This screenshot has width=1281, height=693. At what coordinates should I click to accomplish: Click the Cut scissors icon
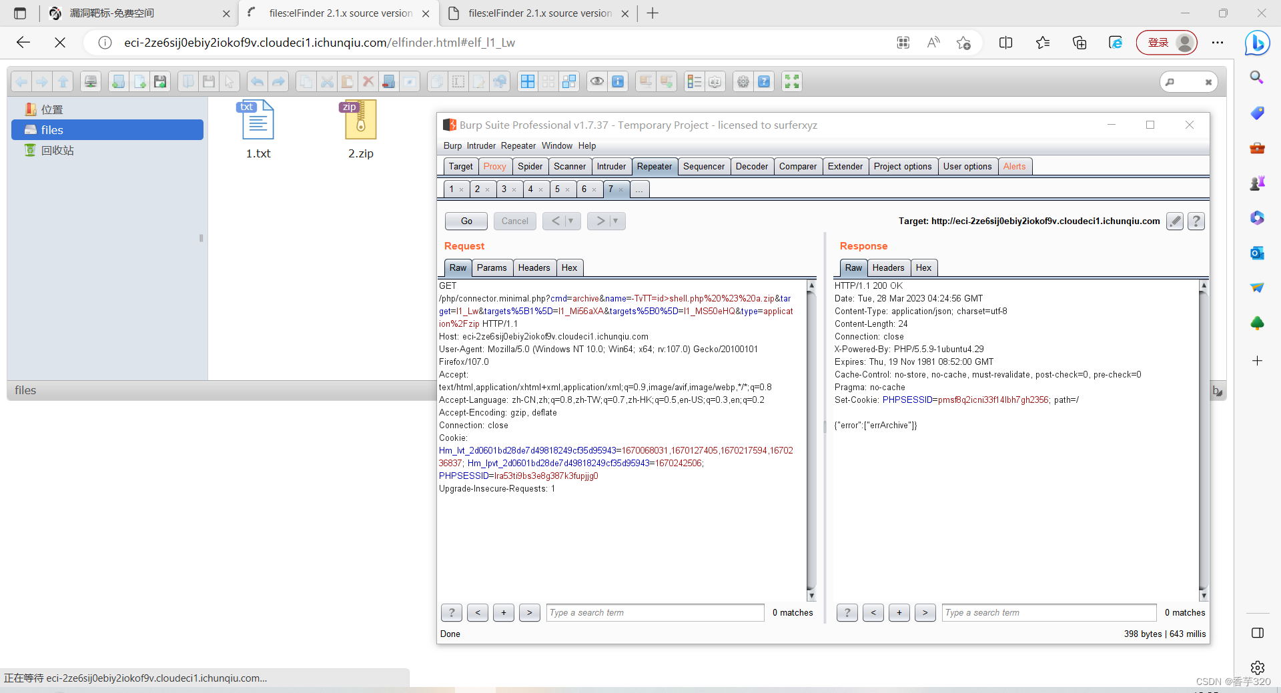pyautogui.click(x=327, y=81)
